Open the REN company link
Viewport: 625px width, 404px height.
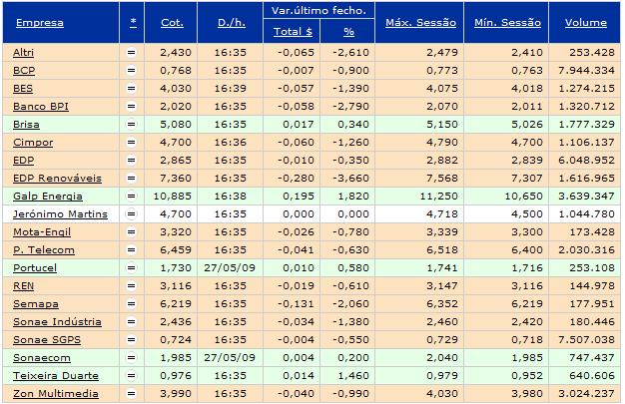pos(23,285)
